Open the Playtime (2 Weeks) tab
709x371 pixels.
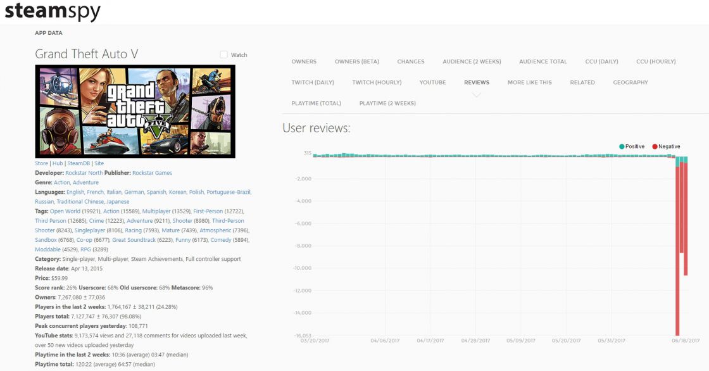click(387, 103)
